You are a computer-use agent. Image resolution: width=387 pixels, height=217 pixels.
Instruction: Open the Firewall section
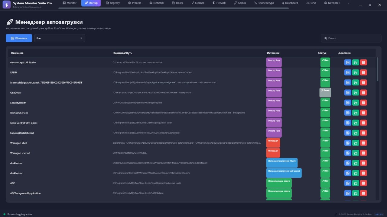coord(219,3)
